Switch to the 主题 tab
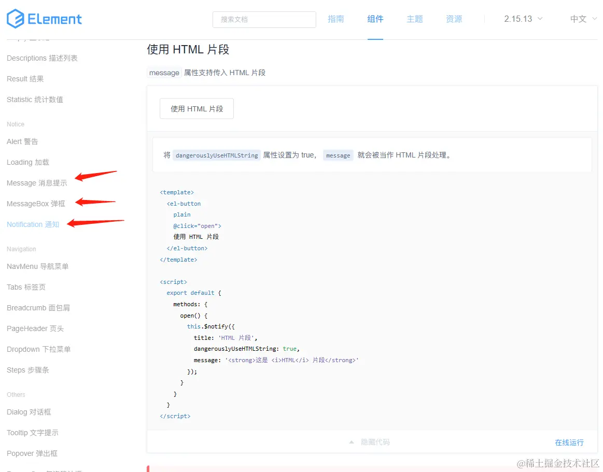The image size is (603, 472). [415, 19]
